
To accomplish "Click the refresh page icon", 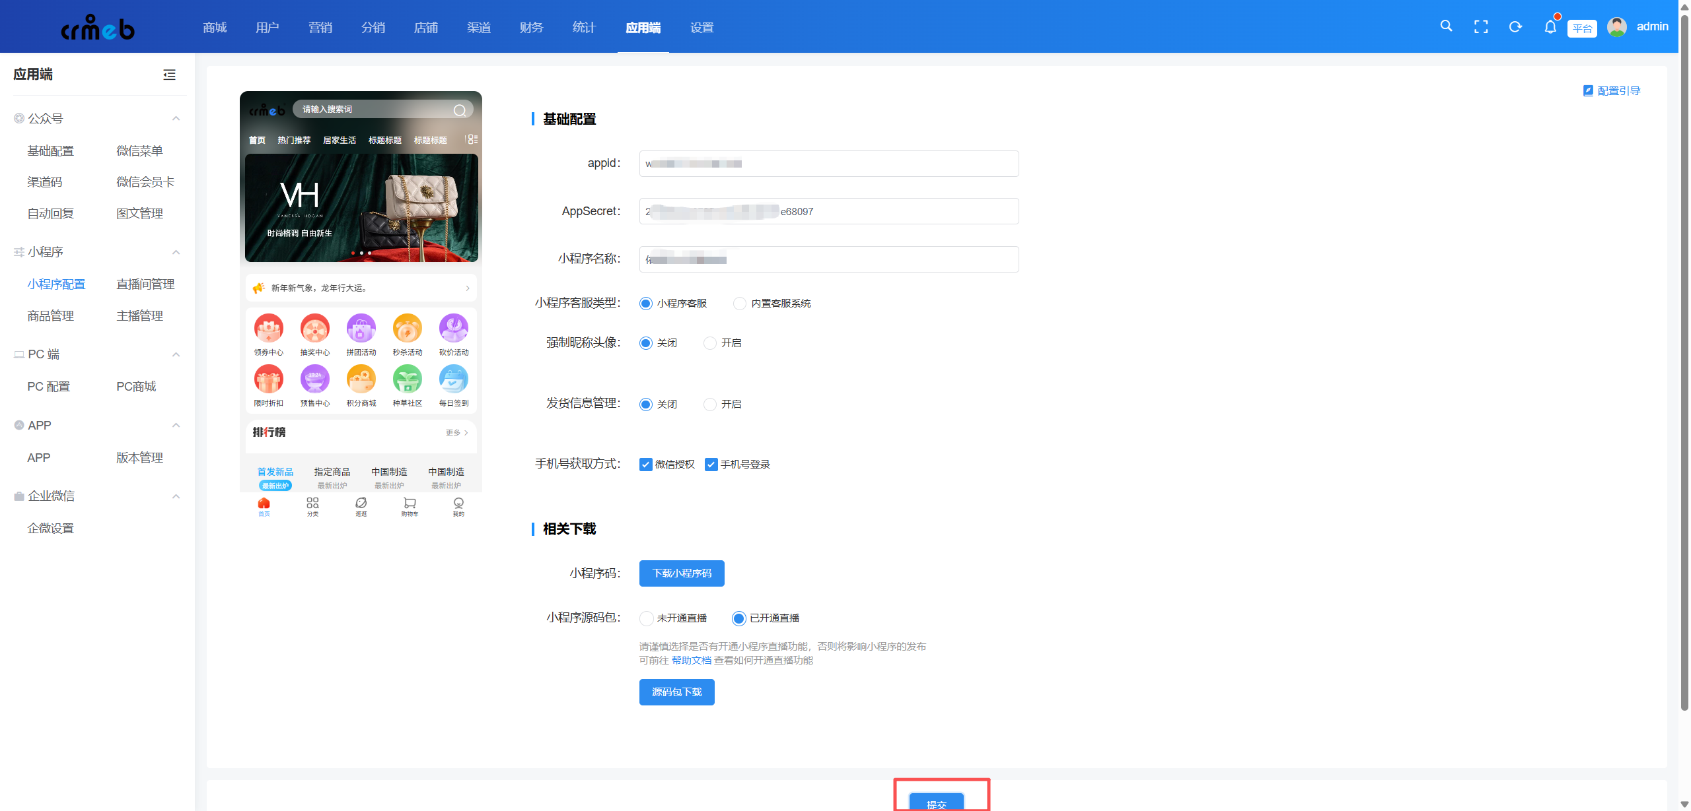I will click(x=1515, y=27).
